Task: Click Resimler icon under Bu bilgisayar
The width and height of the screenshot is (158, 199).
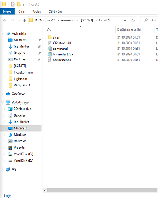Action: coord(10,141)
